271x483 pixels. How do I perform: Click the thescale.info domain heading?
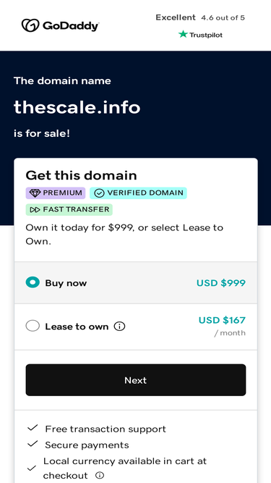point(77,107)
